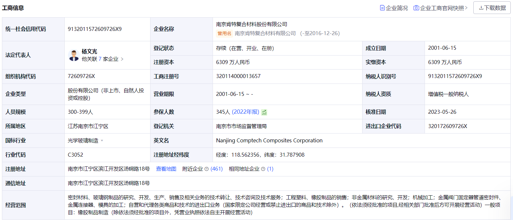Viewport: 513px width, 220px height.
Task: Select 实缴资本 value 6309 万人民币
Action: pyautogui.click(x=445, y=62)
